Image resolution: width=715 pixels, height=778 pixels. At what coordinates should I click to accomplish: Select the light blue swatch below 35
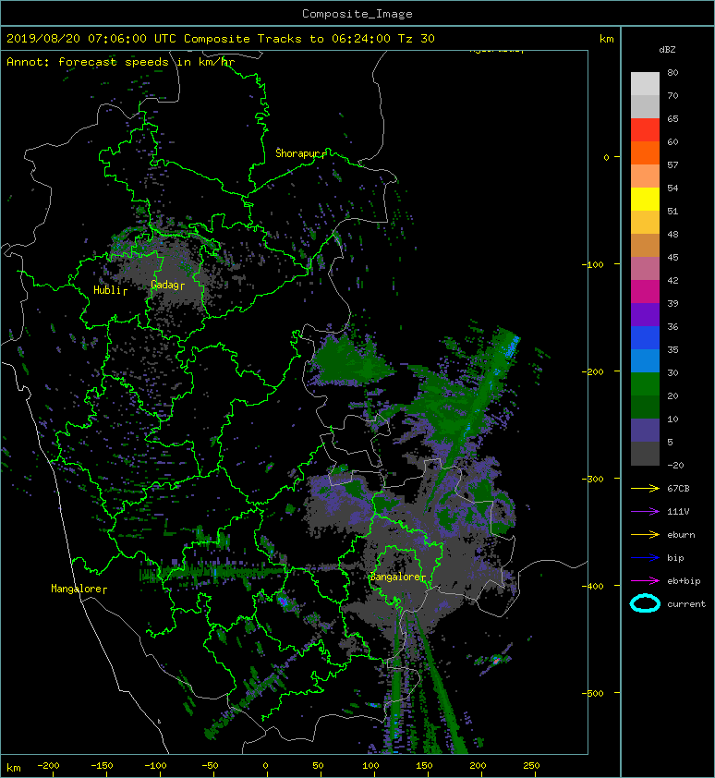[645, 360]
